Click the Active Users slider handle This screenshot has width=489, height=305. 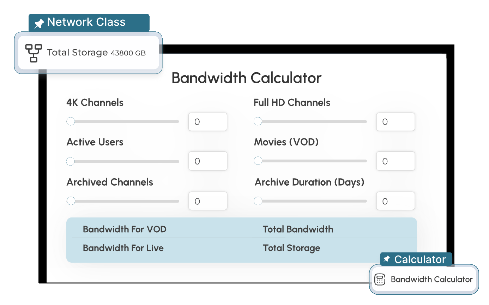click(x=71, y=161)
